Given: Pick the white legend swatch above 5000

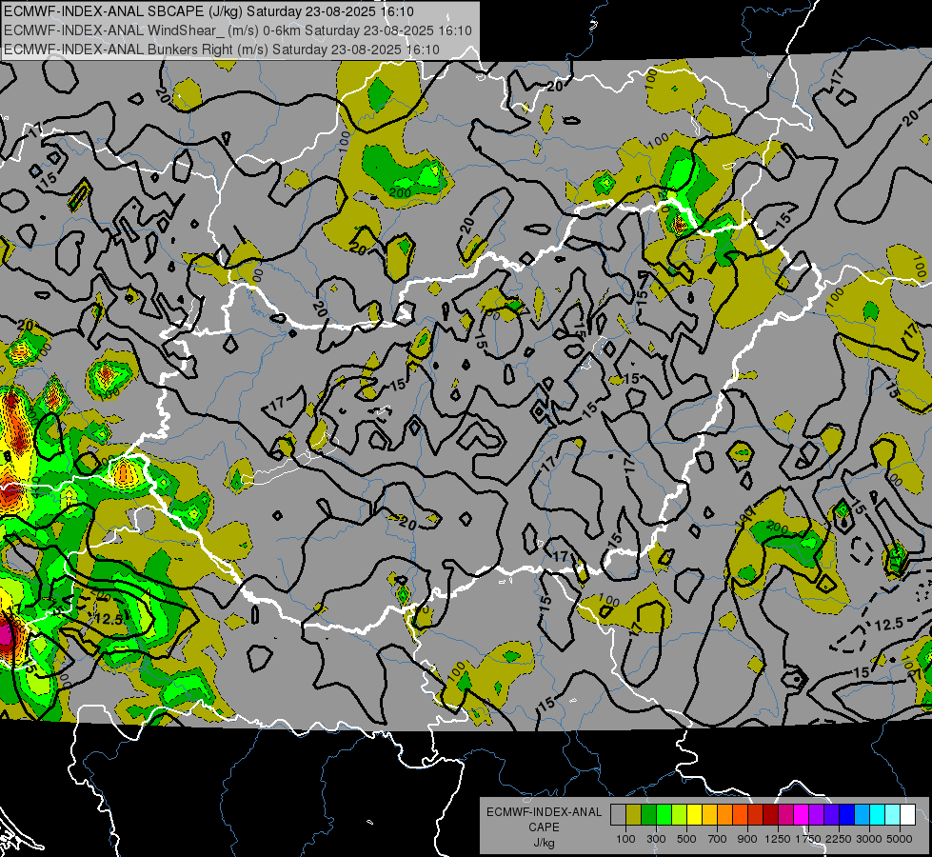Looking at the screenshot, I should click(x=907, y=815).
